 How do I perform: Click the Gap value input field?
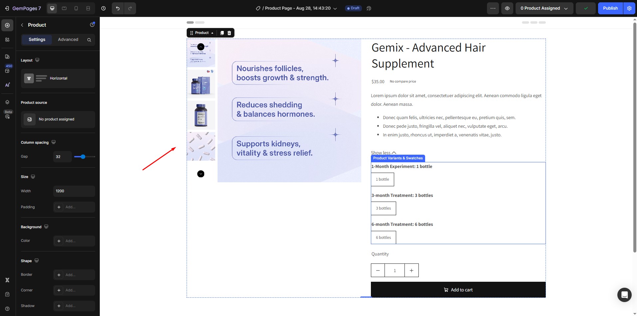point(63,157)
